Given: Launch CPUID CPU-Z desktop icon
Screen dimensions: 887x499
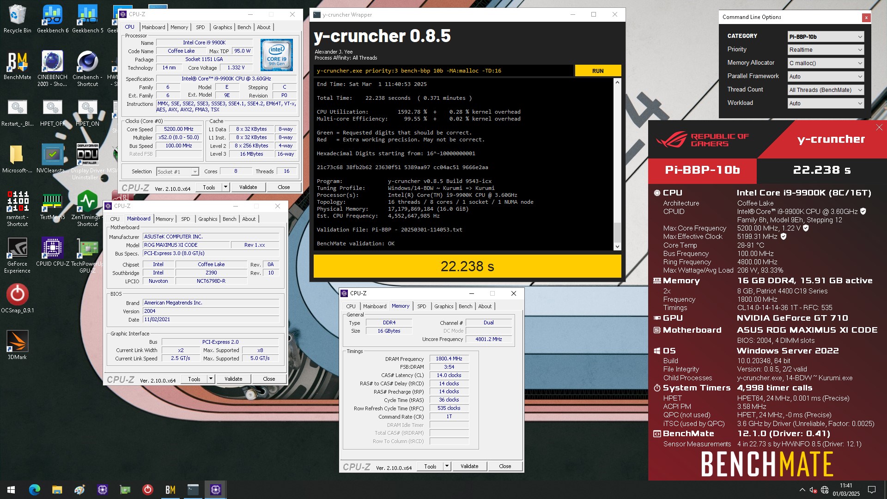Looking at the screenshot, I should [52, 252].
